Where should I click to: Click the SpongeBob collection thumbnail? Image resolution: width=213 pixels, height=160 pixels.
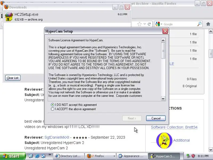(x=164, y=141)
